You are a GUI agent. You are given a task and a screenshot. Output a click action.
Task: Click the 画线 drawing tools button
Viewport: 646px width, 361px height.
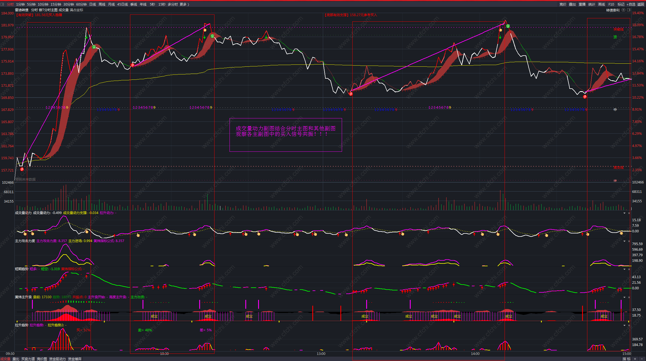click(x=602, y=4)
